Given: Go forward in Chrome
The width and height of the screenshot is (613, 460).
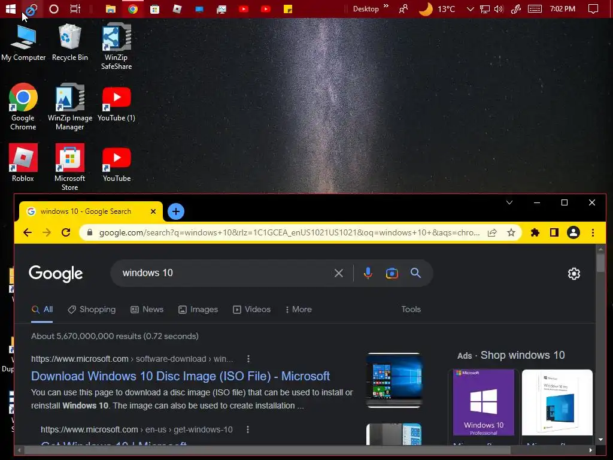Looking at the screenshot, I should tap(47, 233).
